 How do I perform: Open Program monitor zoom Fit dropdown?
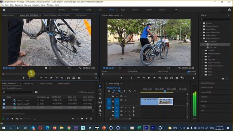coord(123,68)
